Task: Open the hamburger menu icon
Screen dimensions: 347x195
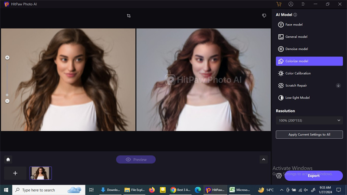Action: (303, 4)
